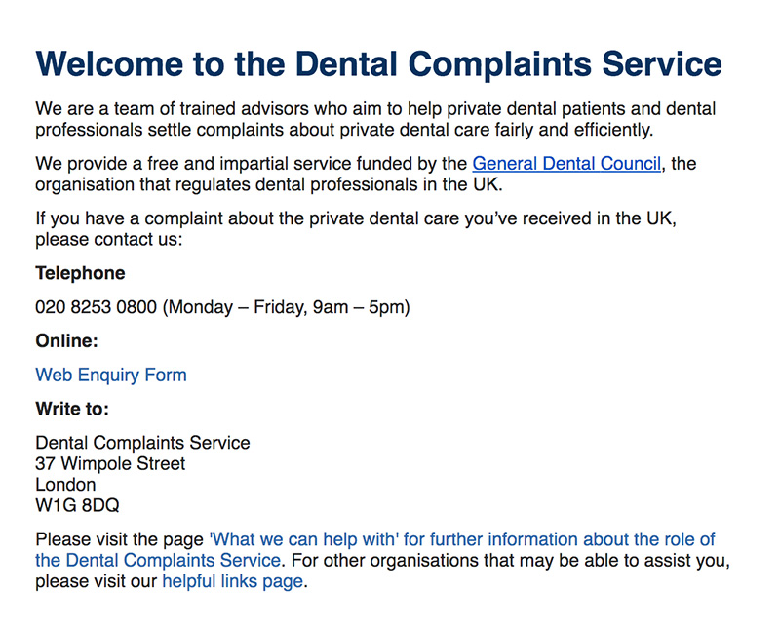780x633 pixels.
Task: Click the London address line
Action: 65,485
